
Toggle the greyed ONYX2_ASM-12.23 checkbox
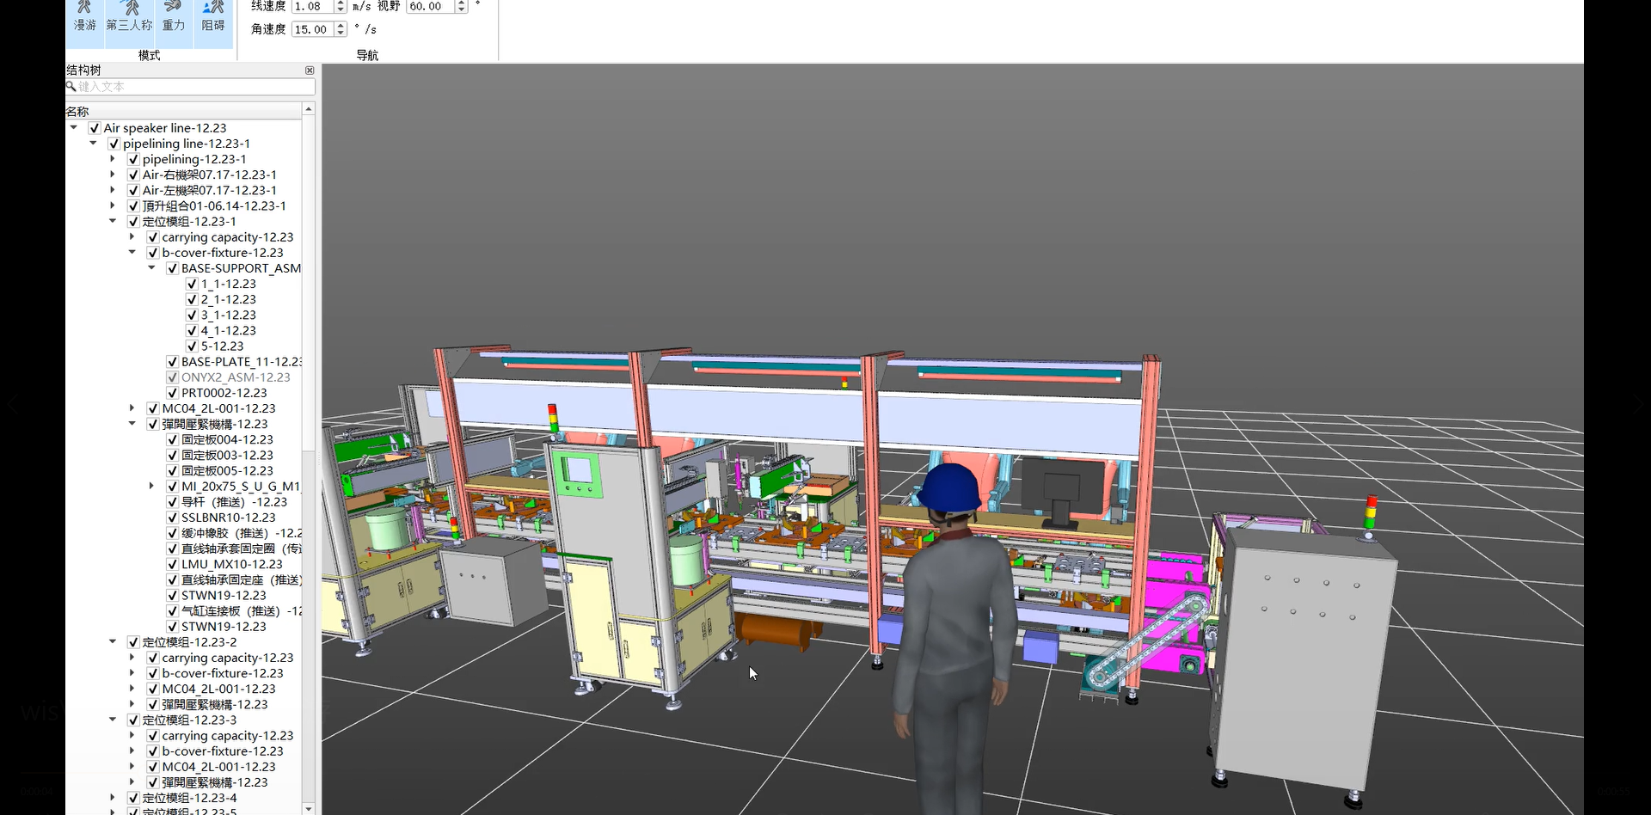tap(172, 377)
